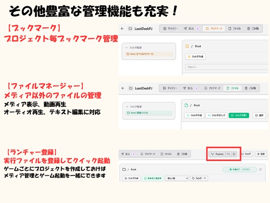This screenshot has width=270, height=203.
Task: Click green file icon in Root breadcrumb
Action: click(186, 105)
